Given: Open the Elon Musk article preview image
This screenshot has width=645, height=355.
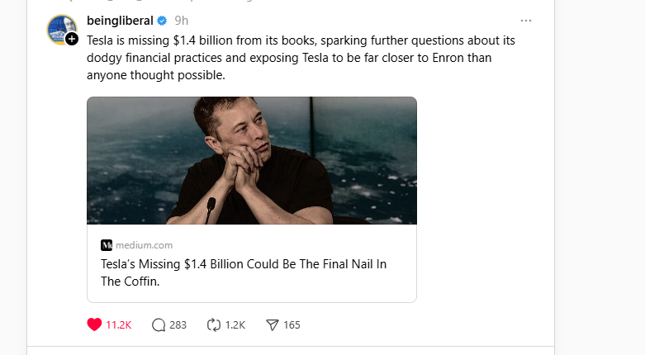Looking at the screenshot, I should (x=251, y=160).
